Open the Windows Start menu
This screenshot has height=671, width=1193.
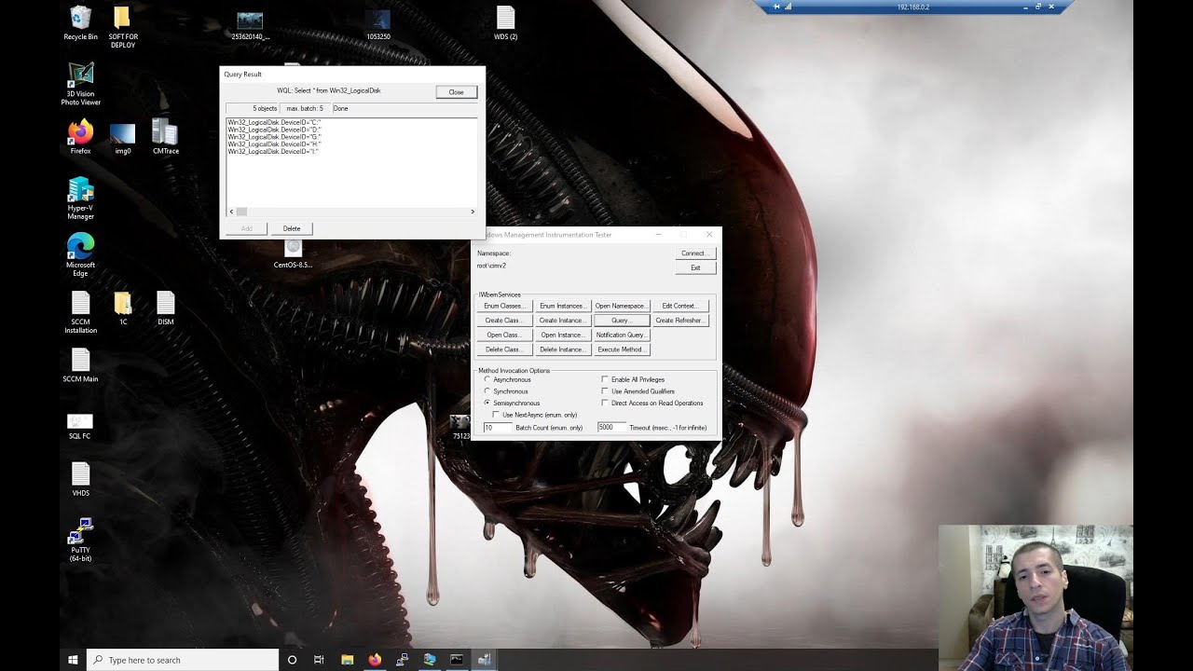pyautogui.click(x=73, y=660)
